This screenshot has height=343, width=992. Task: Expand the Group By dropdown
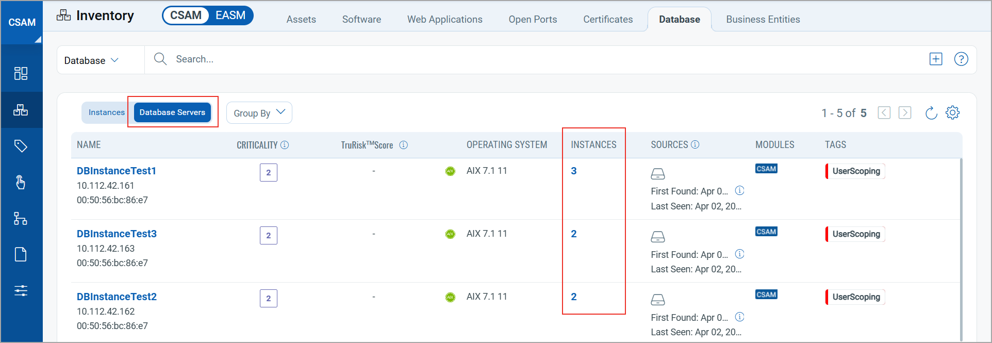pos(259,113)
